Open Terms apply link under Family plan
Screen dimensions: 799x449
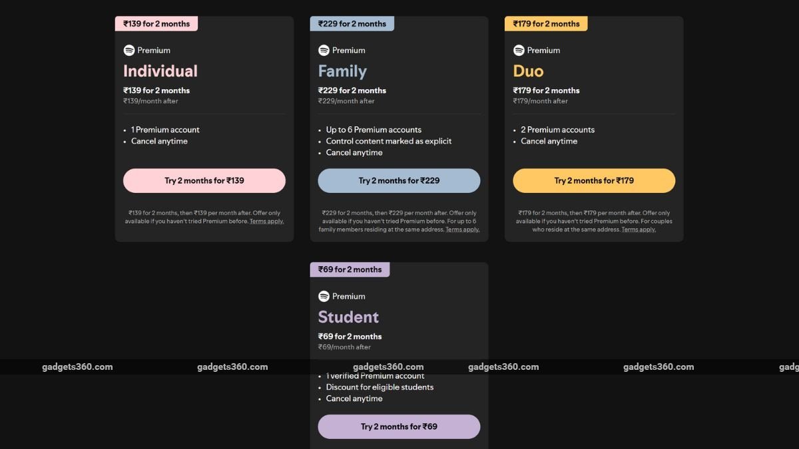tap(463, 229)
